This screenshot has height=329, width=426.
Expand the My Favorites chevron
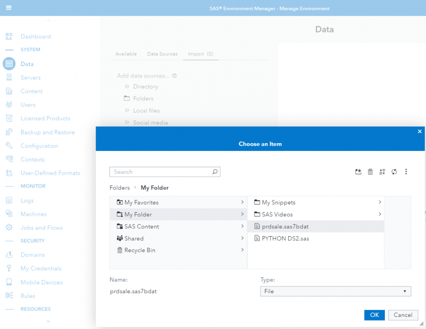(x=242, y=202)
